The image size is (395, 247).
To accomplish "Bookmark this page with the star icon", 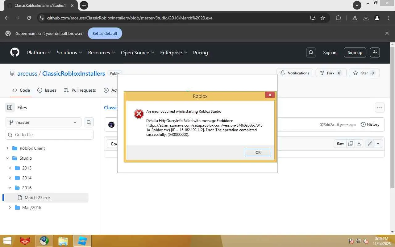I will (323, 18).
